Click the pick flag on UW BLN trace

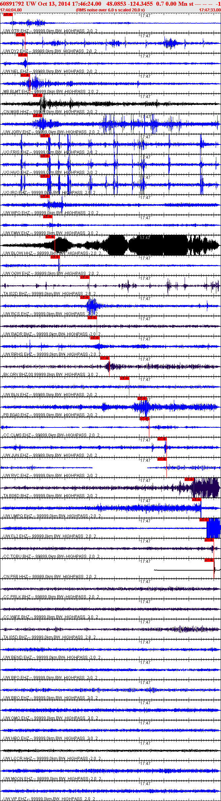[x=125, y=378]
